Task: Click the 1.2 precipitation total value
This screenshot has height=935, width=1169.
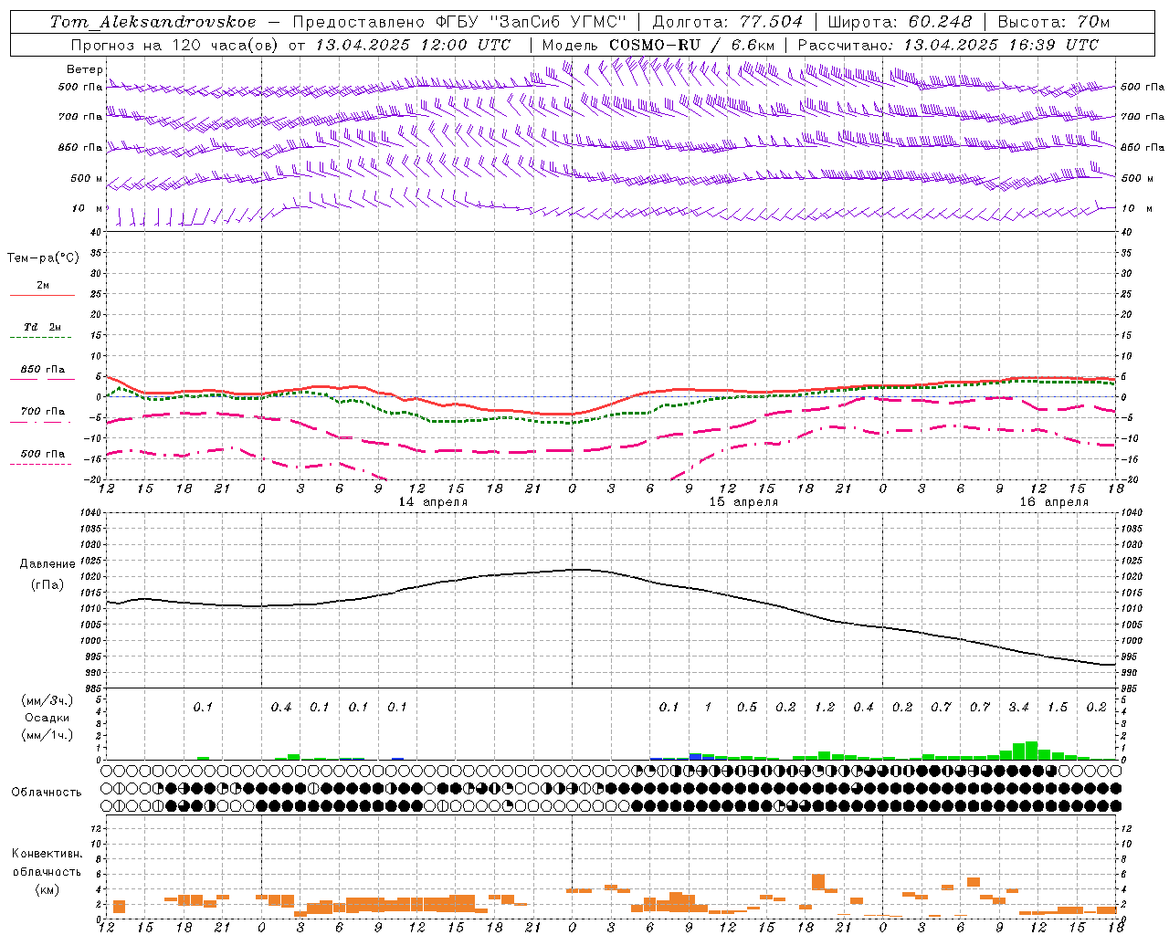Action: [x=825, y=708]
